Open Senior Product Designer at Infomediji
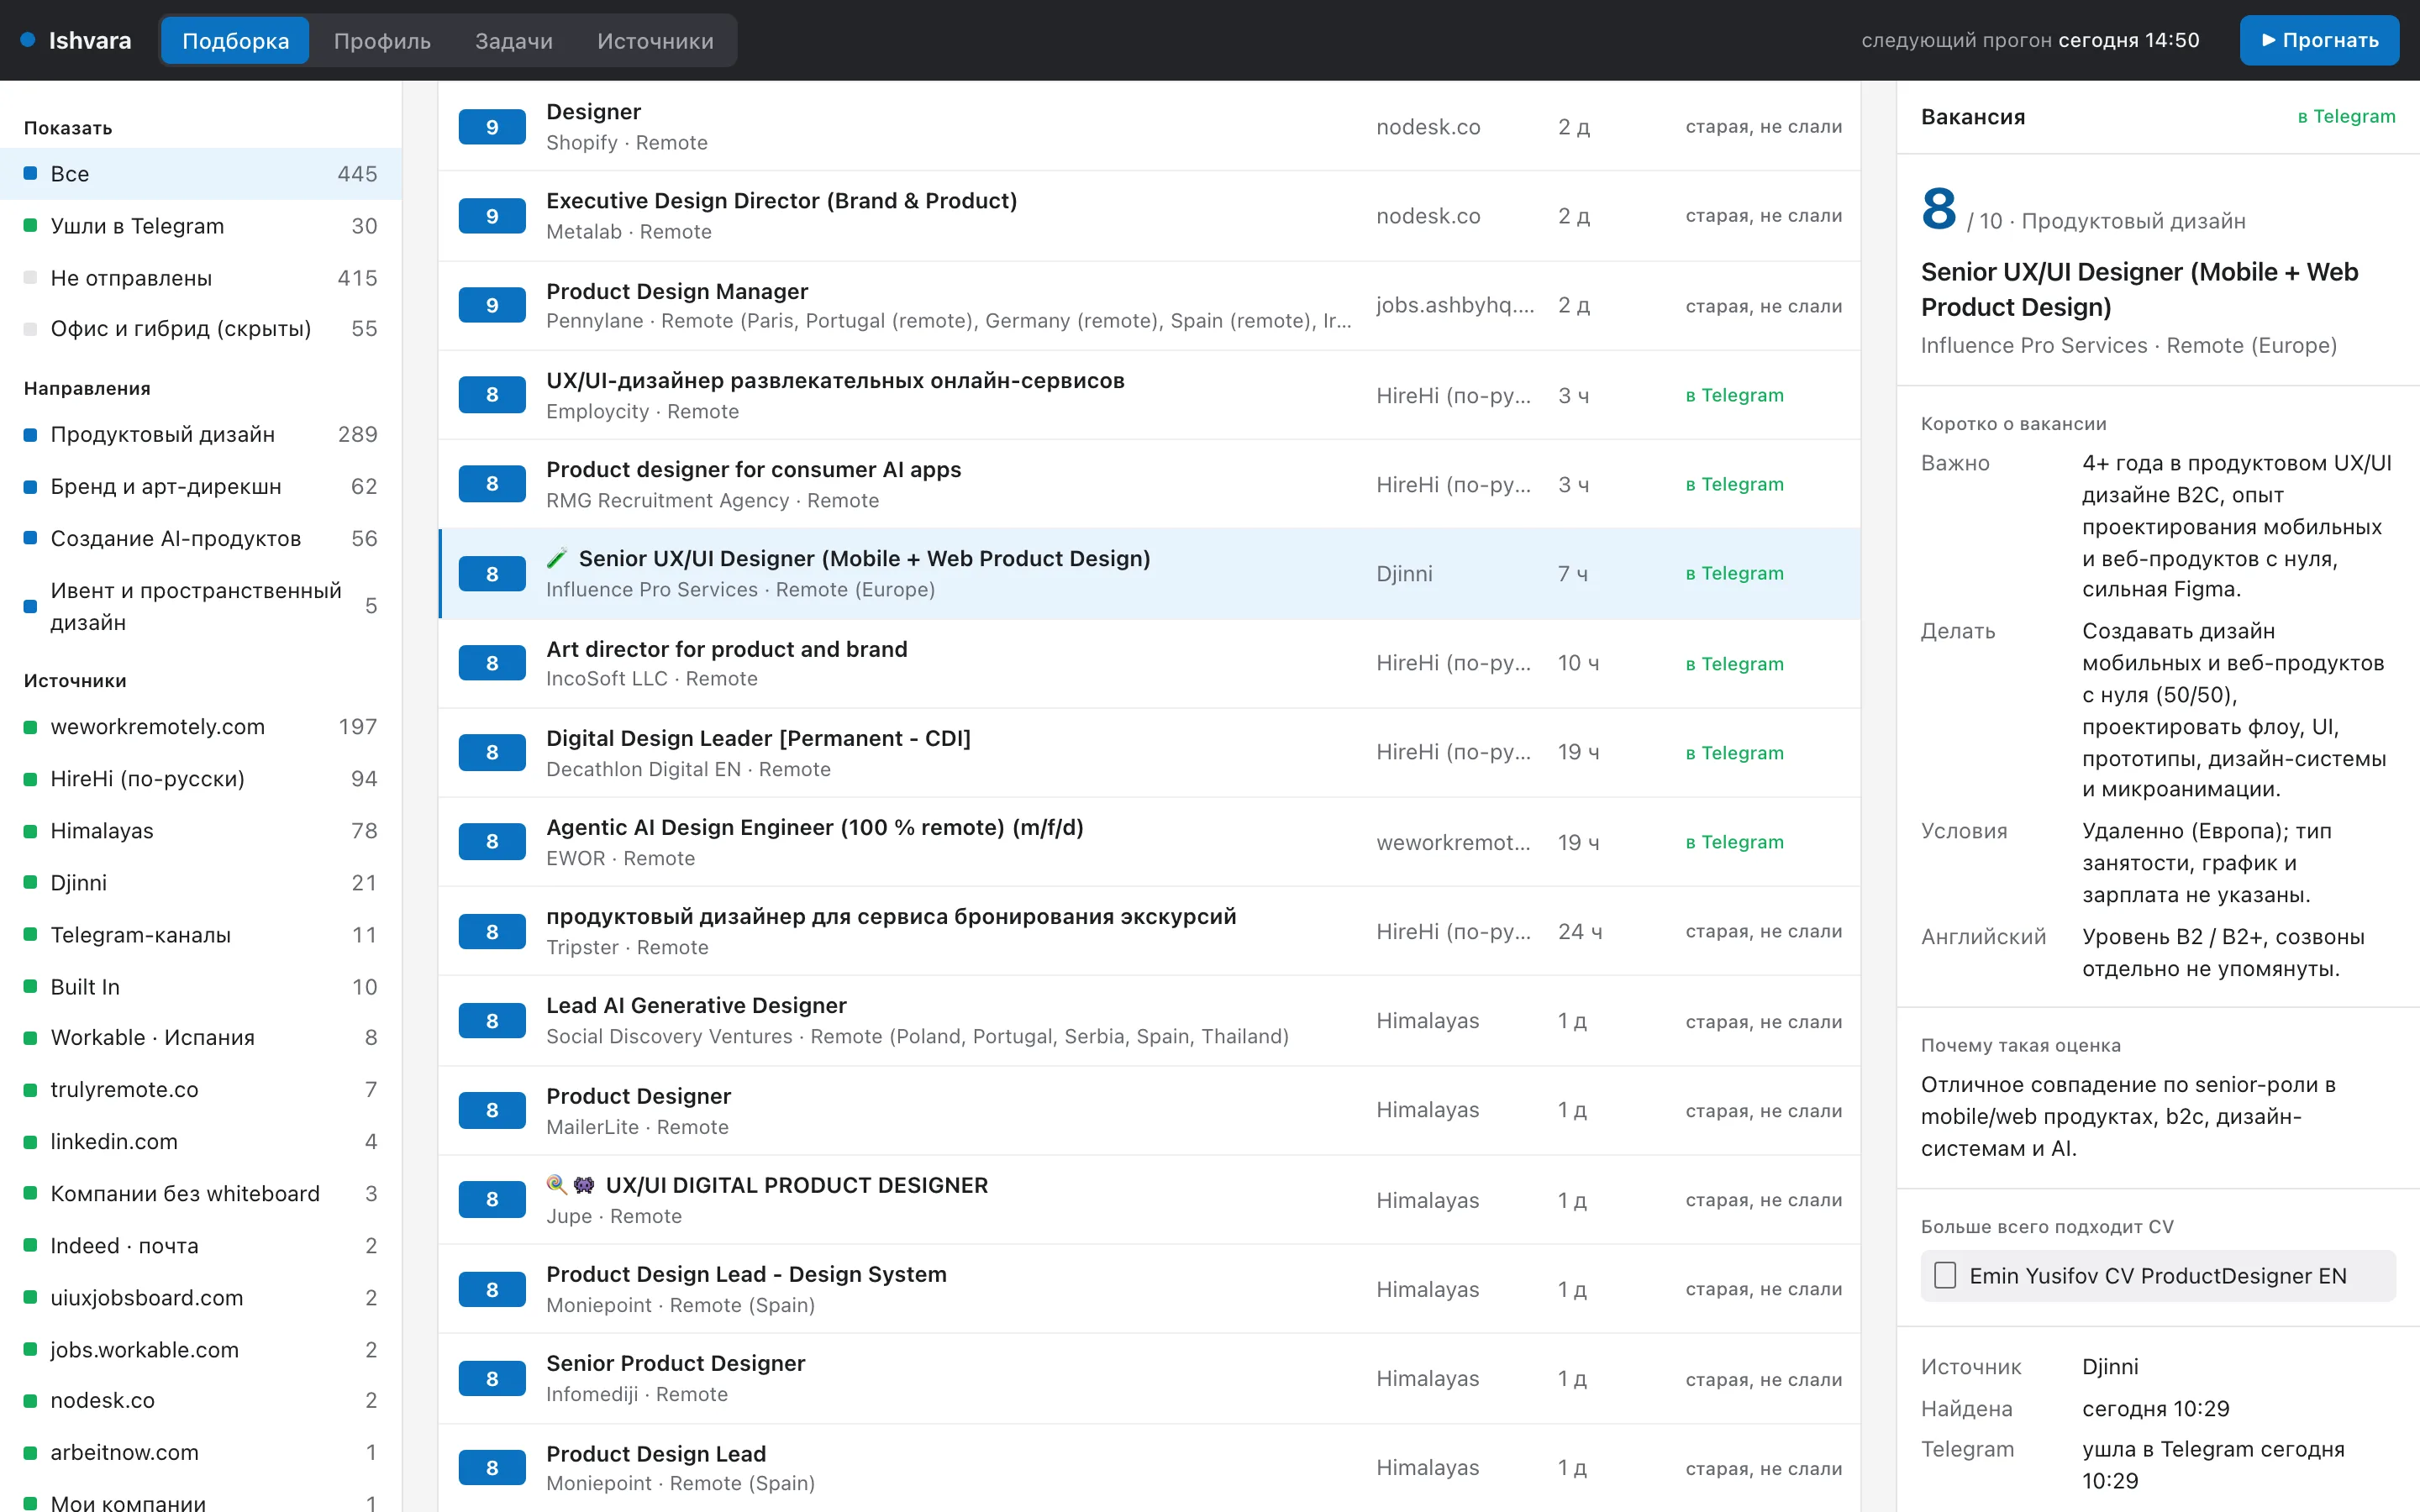Screen dimensions: 2420x1512 click(x=1149, y=1378)
